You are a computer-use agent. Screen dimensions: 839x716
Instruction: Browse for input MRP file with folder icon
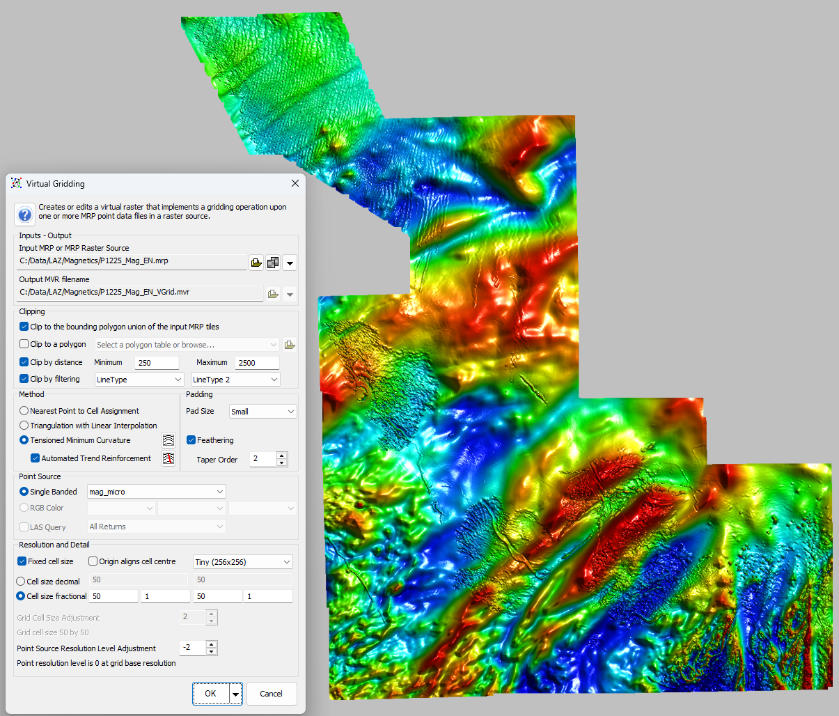pos(256,263)
